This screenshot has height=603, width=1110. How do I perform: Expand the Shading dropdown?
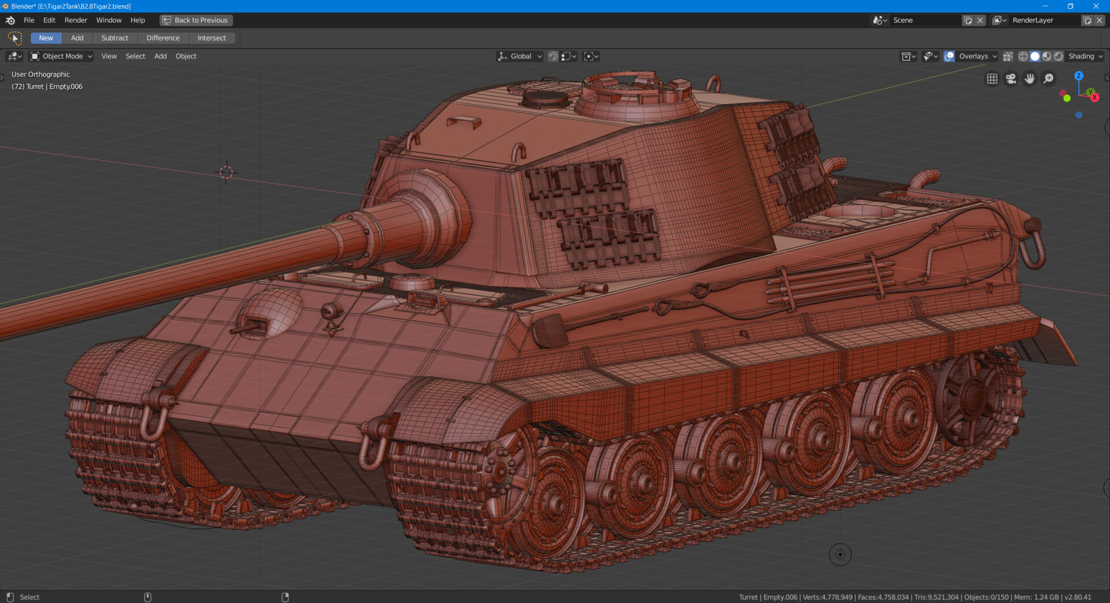click(1084, 56)
